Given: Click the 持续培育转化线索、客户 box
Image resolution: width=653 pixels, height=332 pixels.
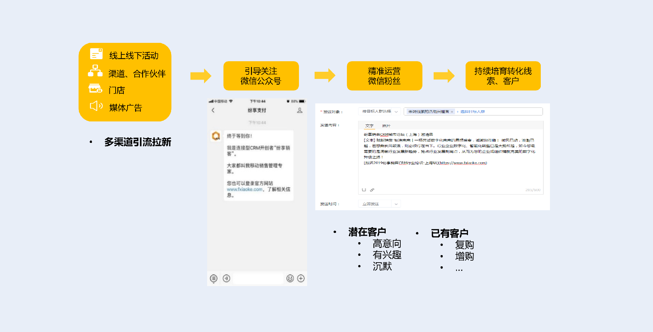Looking at the screenshot, I should [503, 76].
